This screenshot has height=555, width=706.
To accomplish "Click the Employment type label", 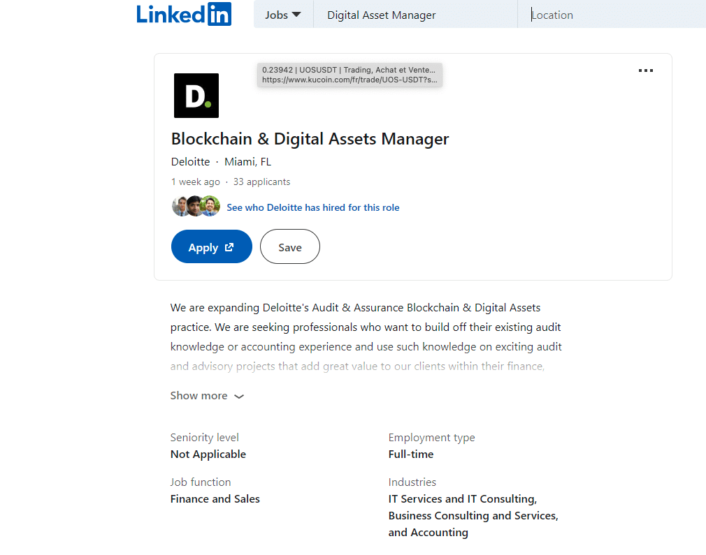I will click(431, 438).
